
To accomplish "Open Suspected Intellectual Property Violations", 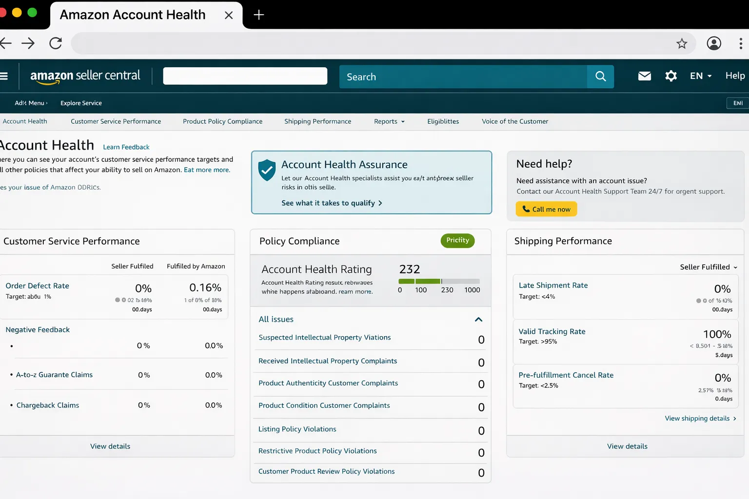I will point(325,338).
